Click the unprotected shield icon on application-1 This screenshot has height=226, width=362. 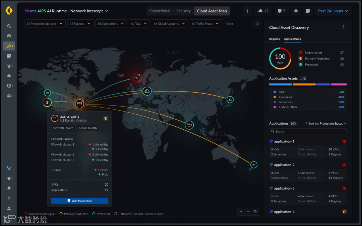(x=344, y=141)
